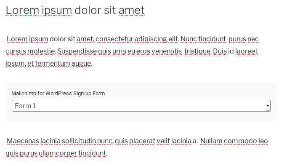Click the word 'consectetur' in first paragraph
Image resolution: width=287 pixels, height=166 pixels.
(x=114, y=39)
